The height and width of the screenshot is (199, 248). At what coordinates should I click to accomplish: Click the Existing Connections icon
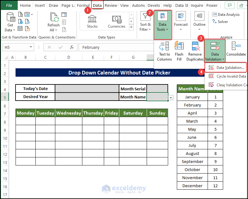pyautogui.click(x=27, y=29)
